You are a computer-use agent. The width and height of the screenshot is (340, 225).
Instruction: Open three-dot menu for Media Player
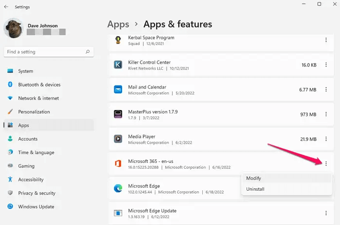click(326, 139)
